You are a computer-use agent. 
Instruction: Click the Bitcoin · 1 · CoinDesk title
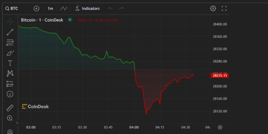click(x=42, y=20)
